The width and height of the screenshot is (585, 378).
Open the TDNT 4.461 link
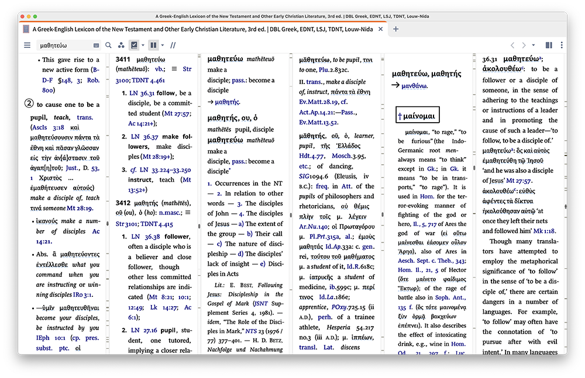(149, 81)
